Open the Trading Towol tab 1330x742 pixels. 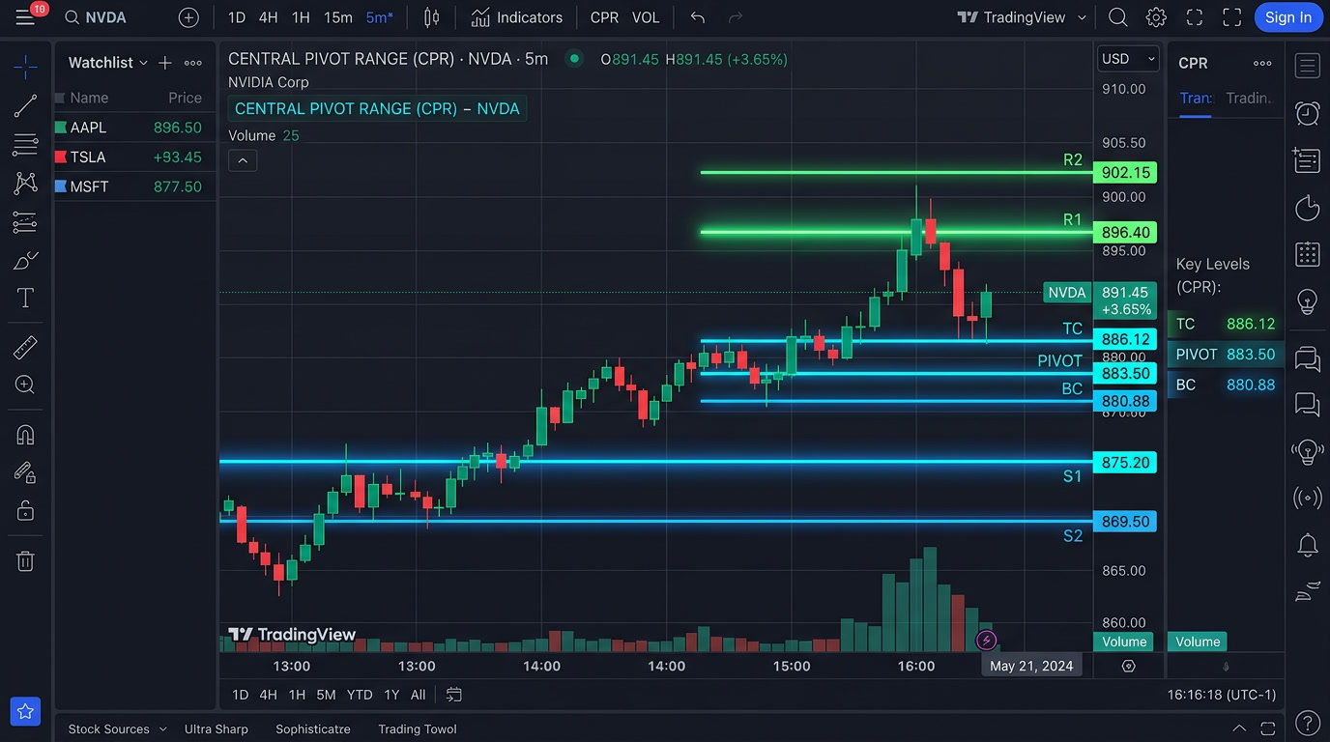pyautogui.click(x=418, y=729)
